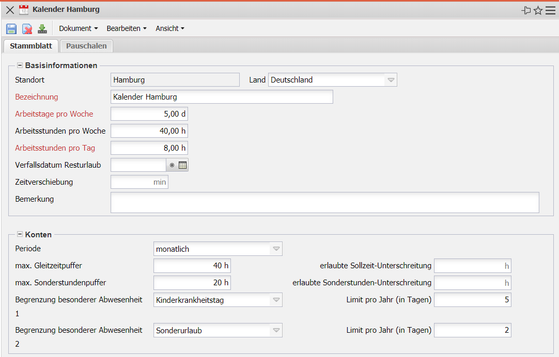Click the today dot button beside Verfallsdatum Resturlaub
The image size is (559, 357).
172,166
